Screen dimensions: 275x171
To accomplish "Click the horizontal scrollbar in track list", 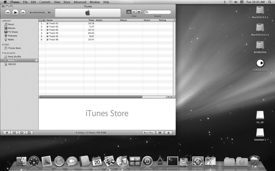I will click(91, 97).
